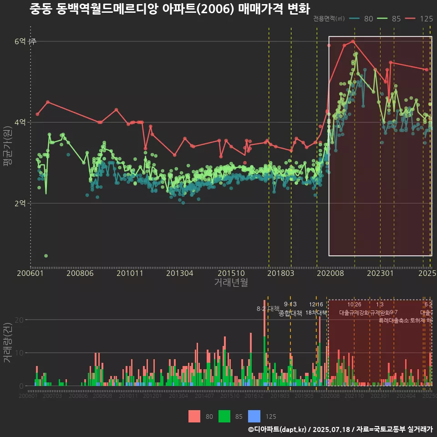Click the 거래량(건) axis title
This screenshot has height=437, width=437.
7,342
